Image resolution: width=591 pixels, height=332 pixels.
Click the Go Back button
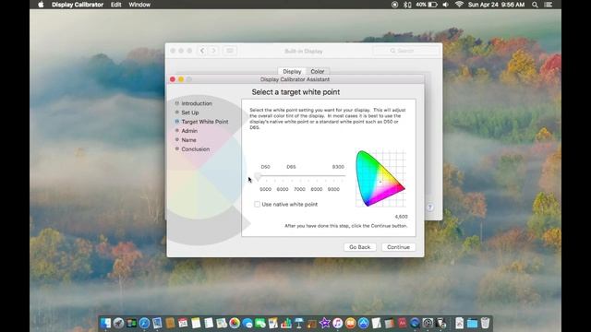coord(359,247)
